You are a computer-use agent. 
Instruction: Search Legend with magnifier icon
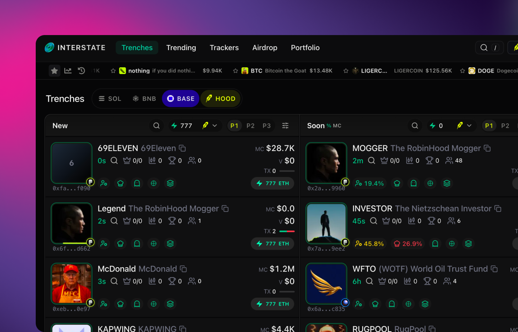pyautogui.click(x=114, y=221)
